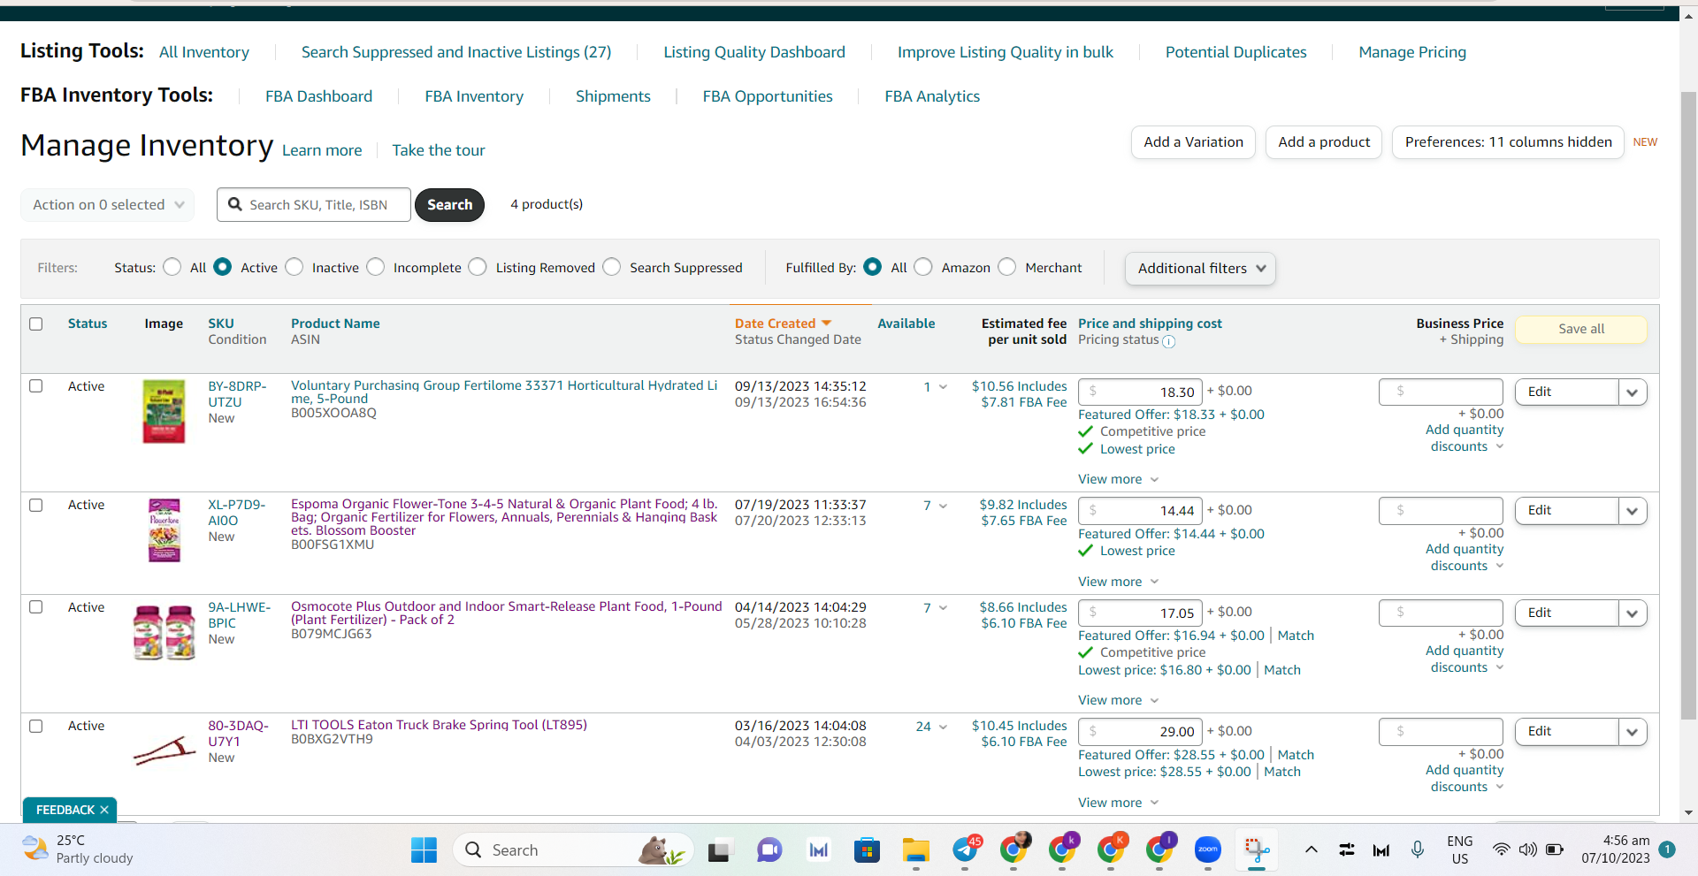Open the notification count badge by the clock
This screenshot has width=1698, height=876.
pyautogui.click(x=1667, y=849)
